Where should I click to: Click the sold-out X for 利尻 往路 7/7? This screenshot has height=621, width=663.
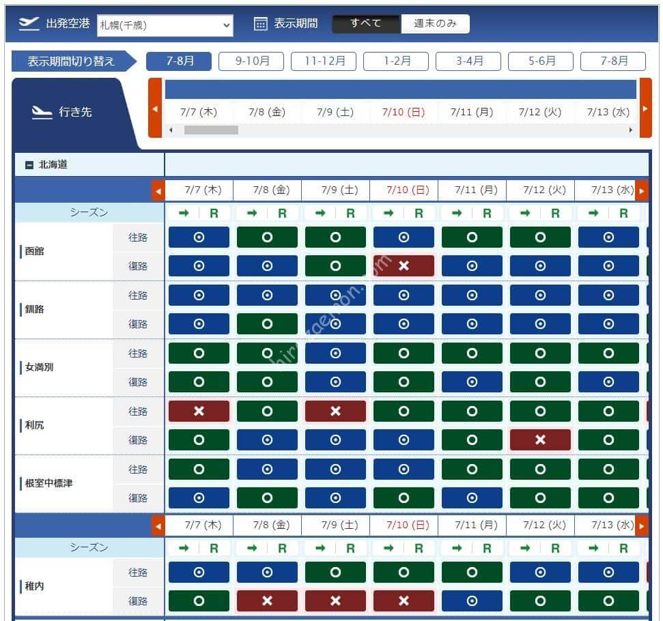199,411
